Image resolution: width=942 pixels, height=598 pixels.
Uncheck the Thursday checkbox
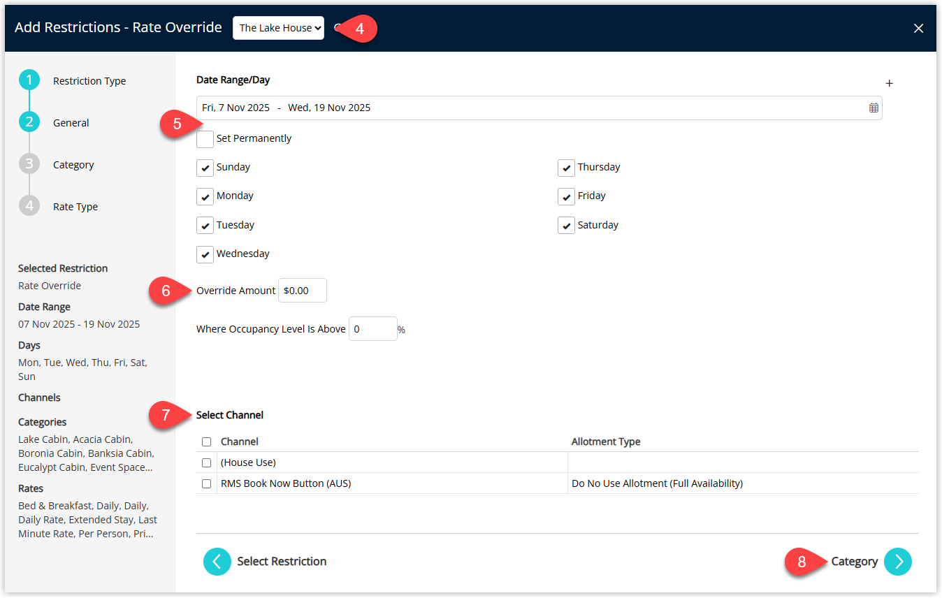[566, 168]
